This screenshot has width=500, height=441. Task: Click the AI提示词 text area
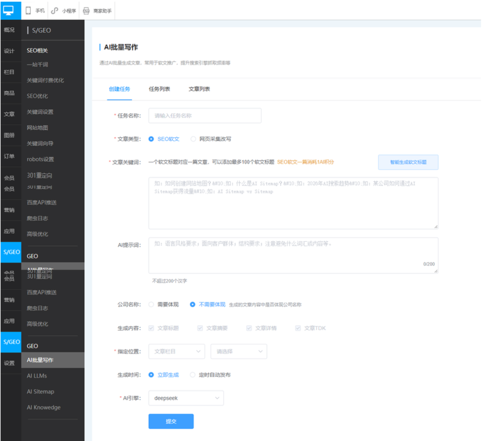coord(294,255)
